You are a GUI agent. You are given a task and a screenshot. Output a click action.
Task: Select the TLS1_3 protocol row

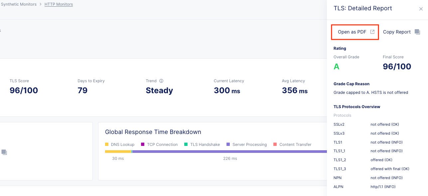pos(371,169)
